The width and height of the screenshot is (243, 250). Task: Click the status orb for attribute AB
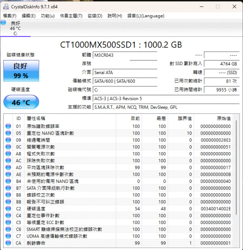pos(8,153)
